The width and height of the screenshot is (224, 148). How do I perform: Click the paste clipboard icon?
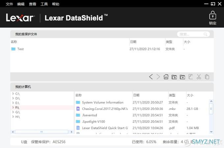[x=207, y=77]
